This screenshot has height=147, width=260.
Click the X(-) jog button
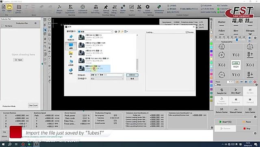pos(221,65)
